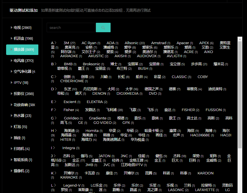Click the scrollbar up arrow

pyautogui.click(x=240, y=39)
